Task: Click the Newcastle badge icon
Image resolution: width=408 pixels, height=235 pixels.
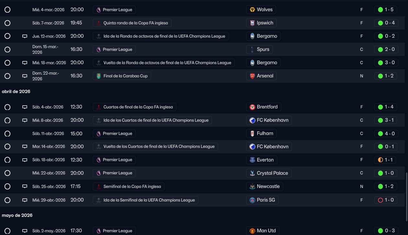Action: pos(252,187)
